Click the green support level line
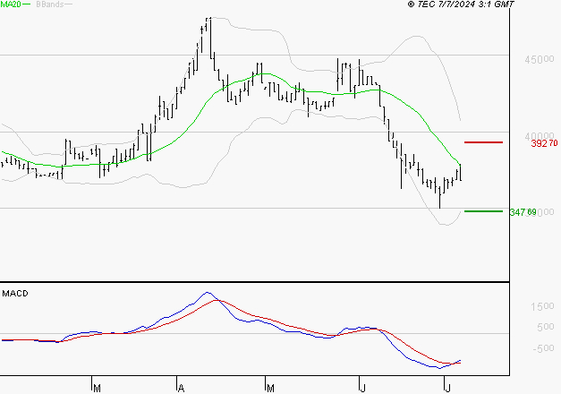 coord(483,211)
